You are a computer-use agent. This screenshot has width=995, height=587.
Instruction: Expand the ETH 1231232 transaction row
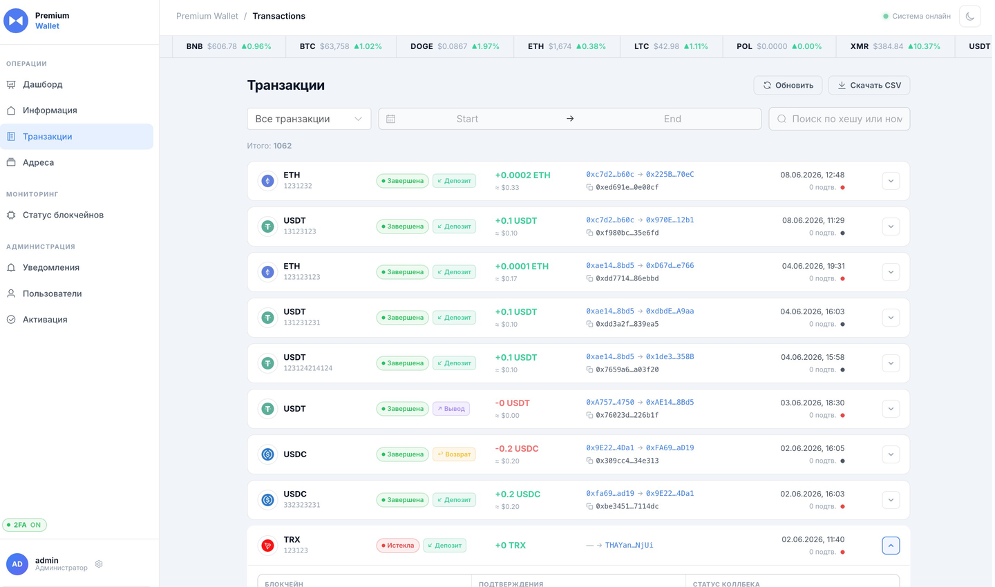point(891,181)
